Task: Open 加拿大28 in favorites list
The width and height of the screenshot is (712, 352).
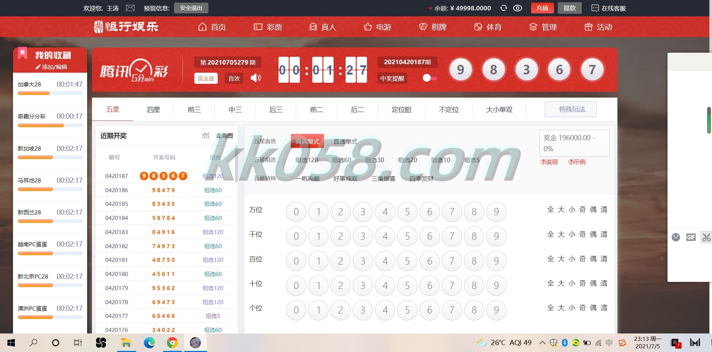Action: tap(50, 88)
